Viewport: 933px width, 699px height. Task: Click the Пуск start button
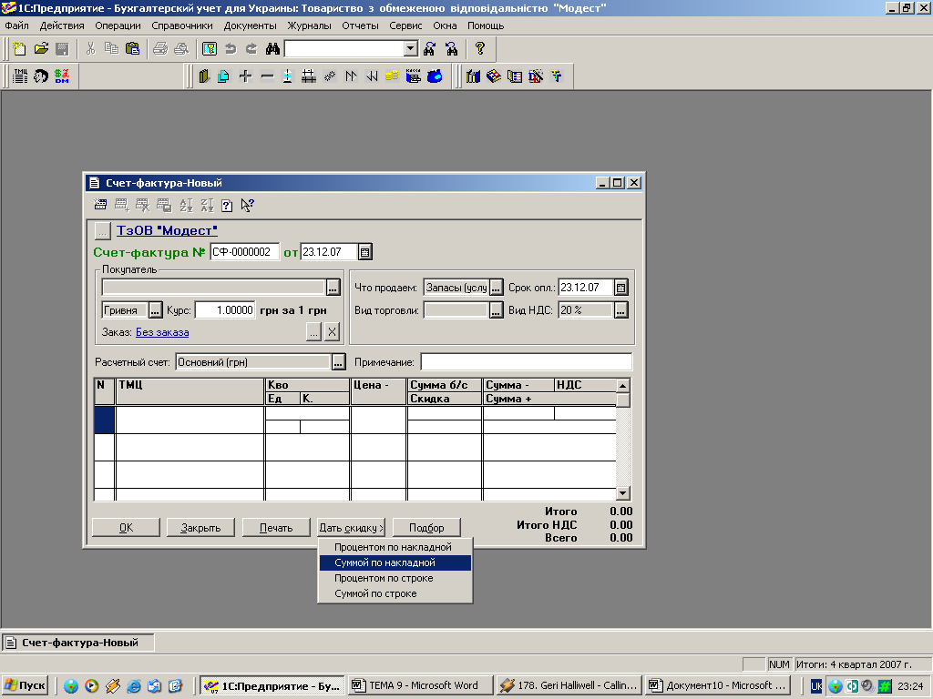click(x=25, y=685)
